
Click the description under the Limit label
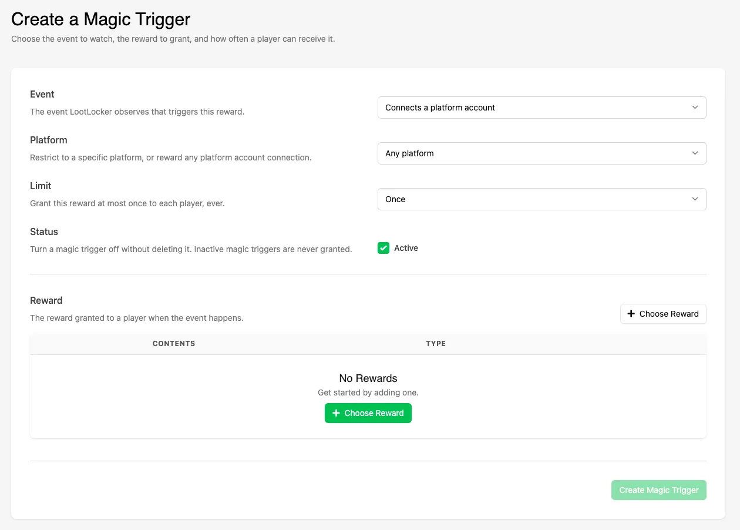coord(127,203)
